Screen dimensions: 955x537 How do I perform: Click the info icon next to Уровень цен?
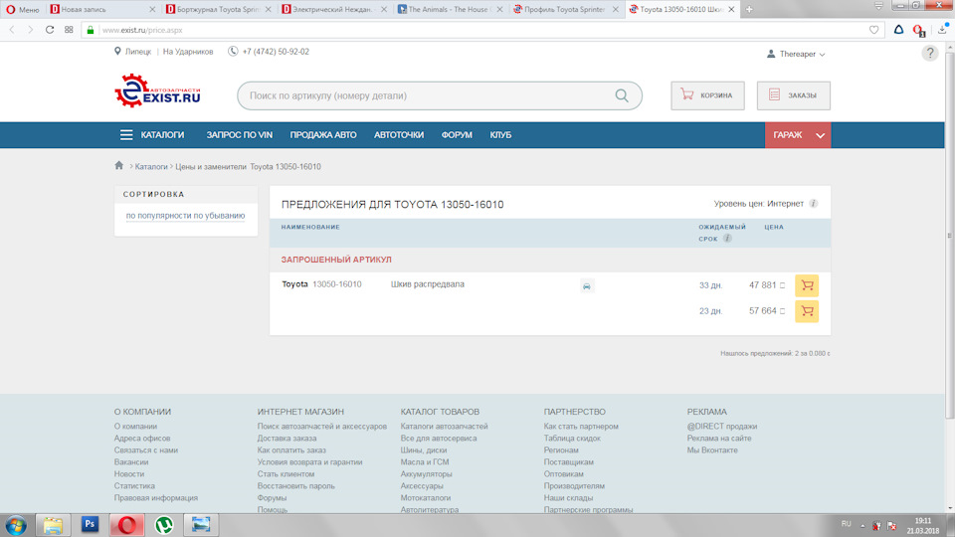click(813, 203)
